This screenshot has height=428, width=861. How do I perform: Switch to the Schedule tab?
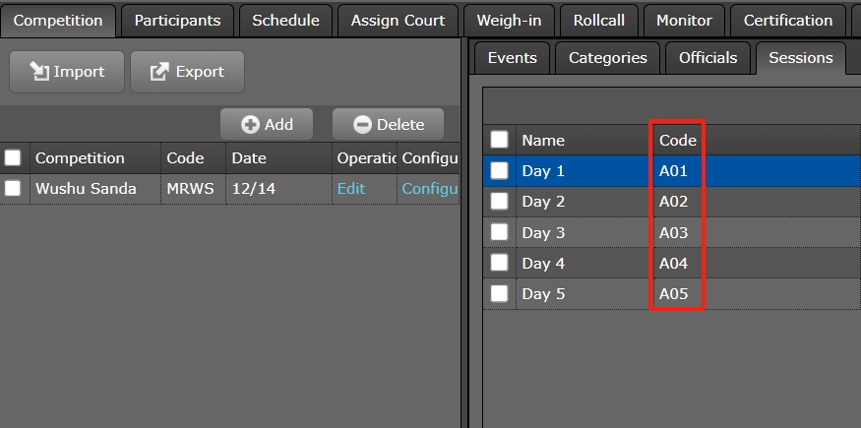pos(285,20)
